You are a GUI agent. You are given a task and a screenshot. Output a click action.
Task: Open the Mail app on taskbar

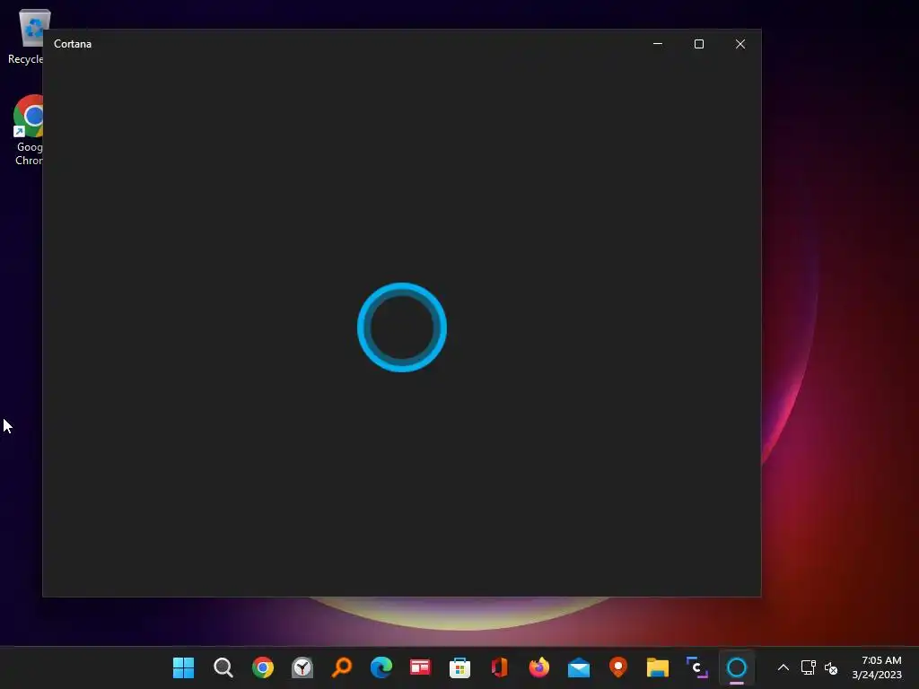click(x=579, y=667)
